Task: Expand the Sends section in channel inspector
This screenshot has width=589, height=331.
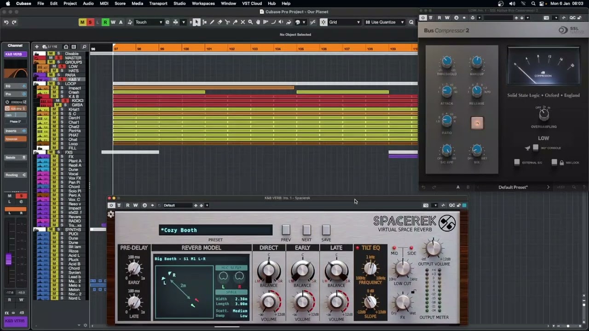Action: 15,157
